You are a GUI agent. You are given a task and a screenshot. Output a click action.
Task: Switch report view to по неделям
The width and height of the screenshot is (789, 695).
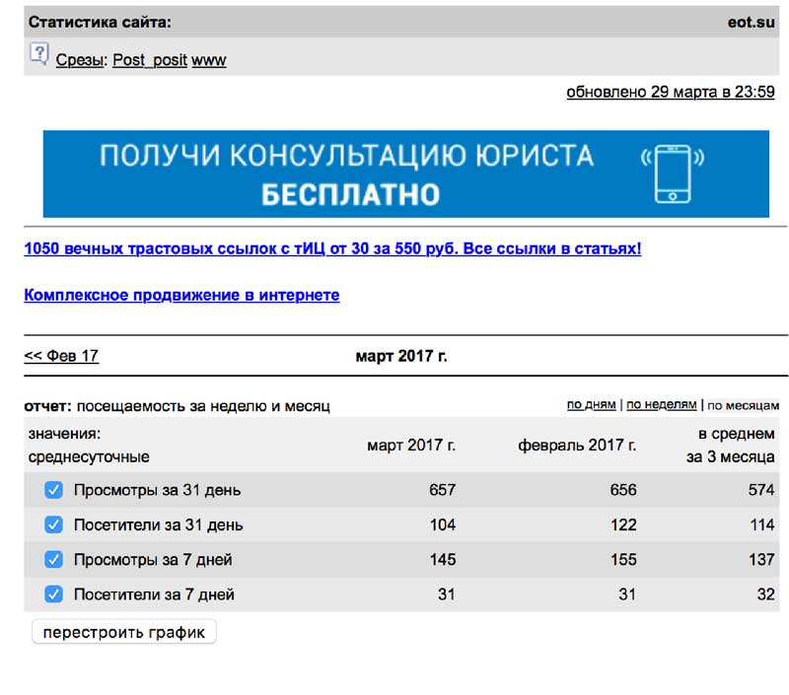(x=661, y=405)
